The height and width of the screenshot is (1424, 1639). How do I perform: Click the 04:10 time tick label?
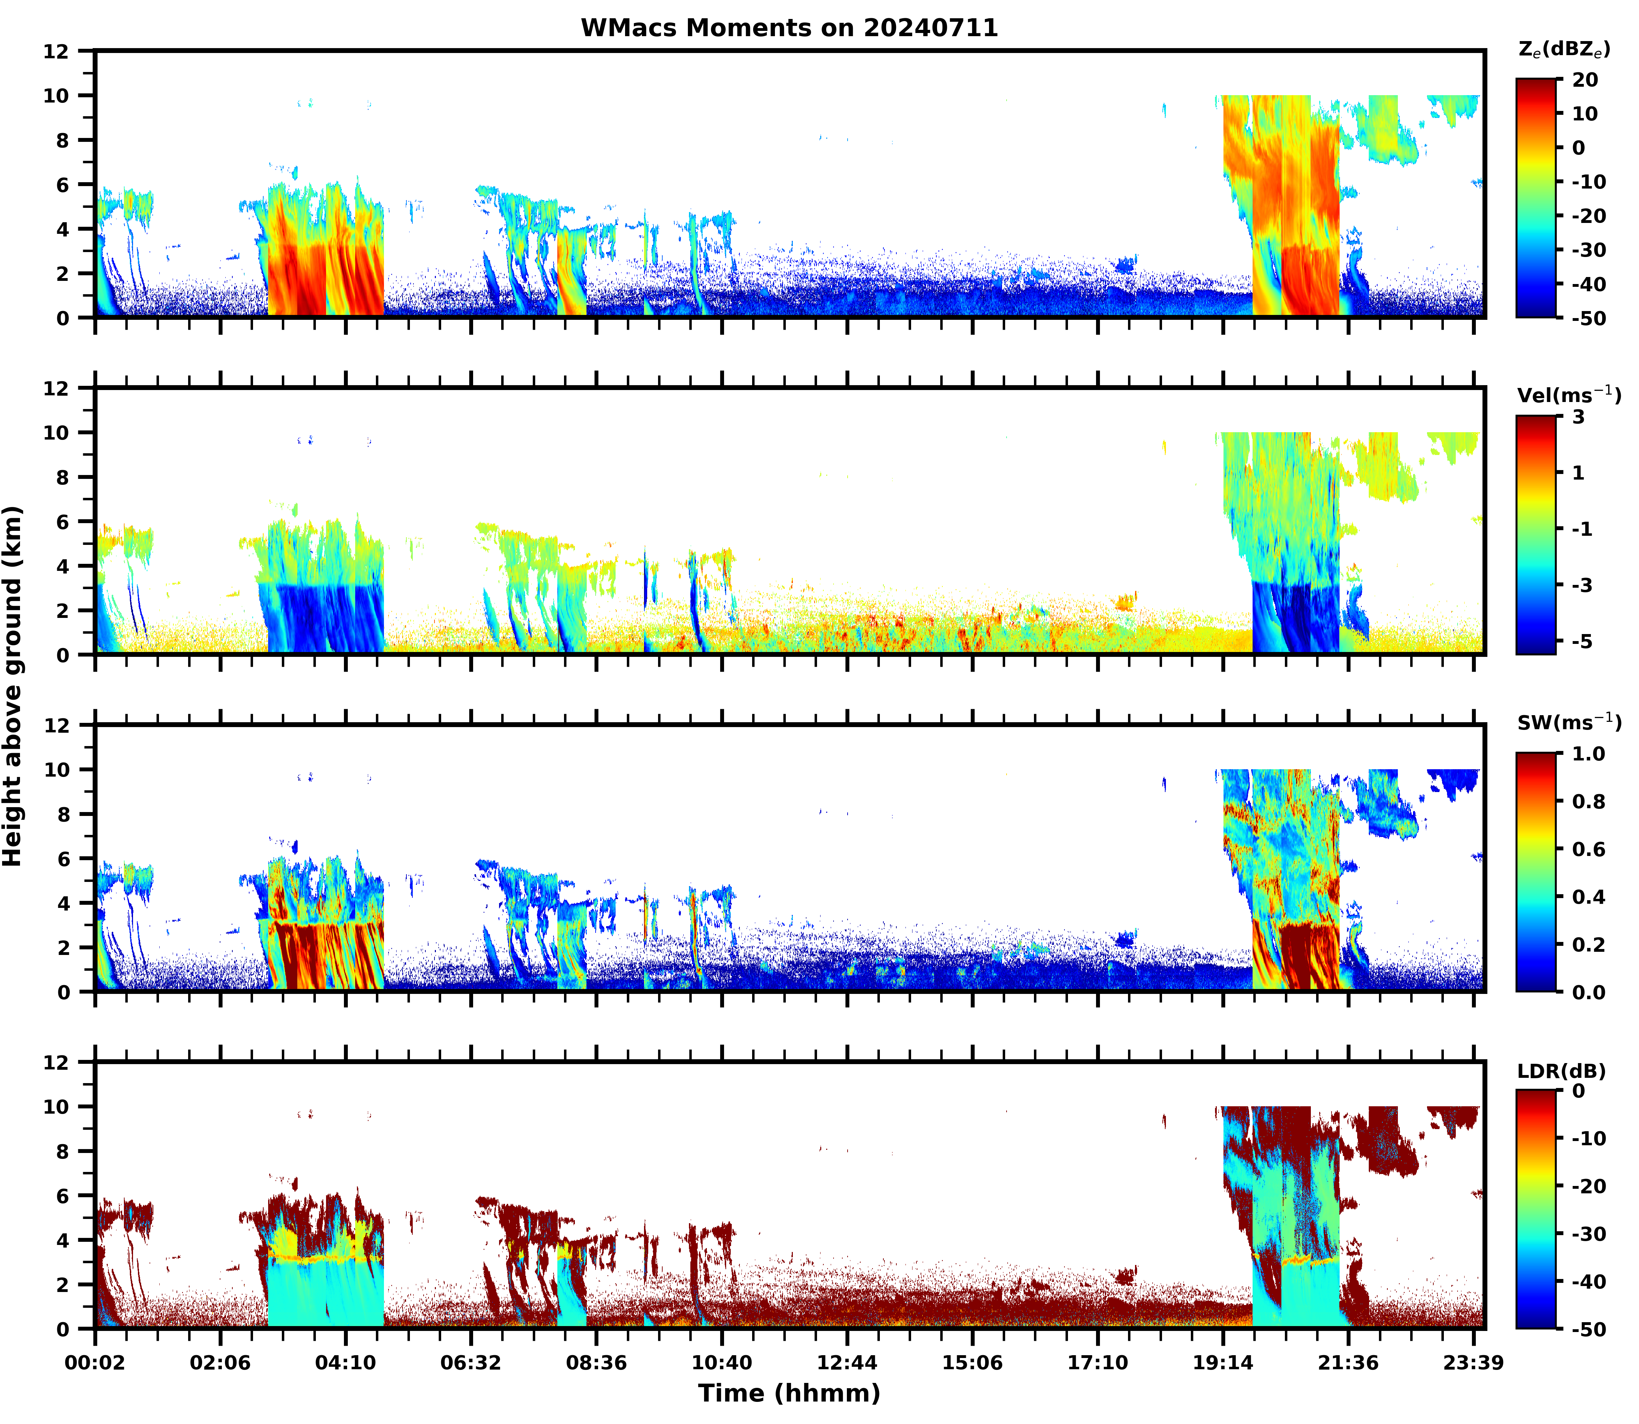coord(346,1364)
